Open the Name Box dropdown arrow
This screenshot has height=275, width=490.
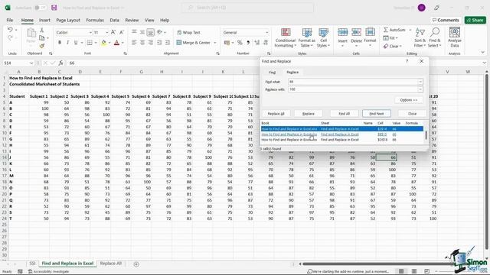[x=31, y=63]
